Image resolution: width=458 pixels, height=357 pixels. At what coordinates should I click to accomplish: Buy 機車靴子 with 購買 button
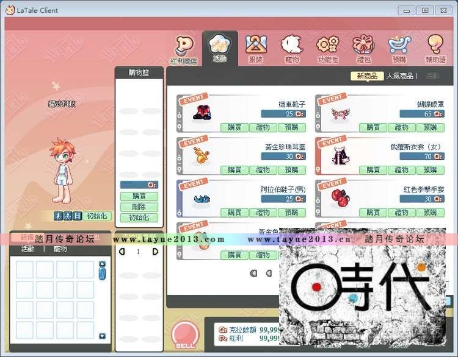click(234, 127)
